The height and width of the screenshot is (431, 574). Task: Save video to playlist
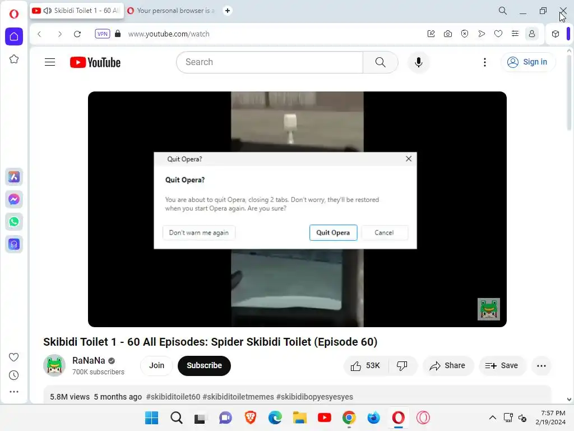502,366
